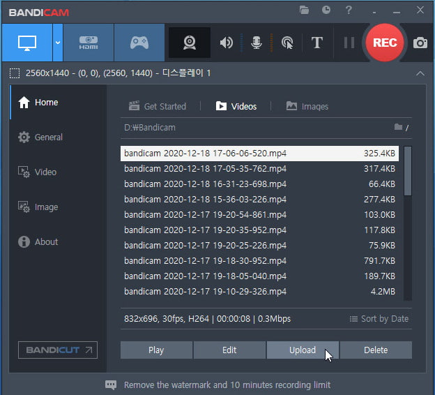Open the BANDICUT link button
The width and height of the screenshot is (435, 395).
58,350
